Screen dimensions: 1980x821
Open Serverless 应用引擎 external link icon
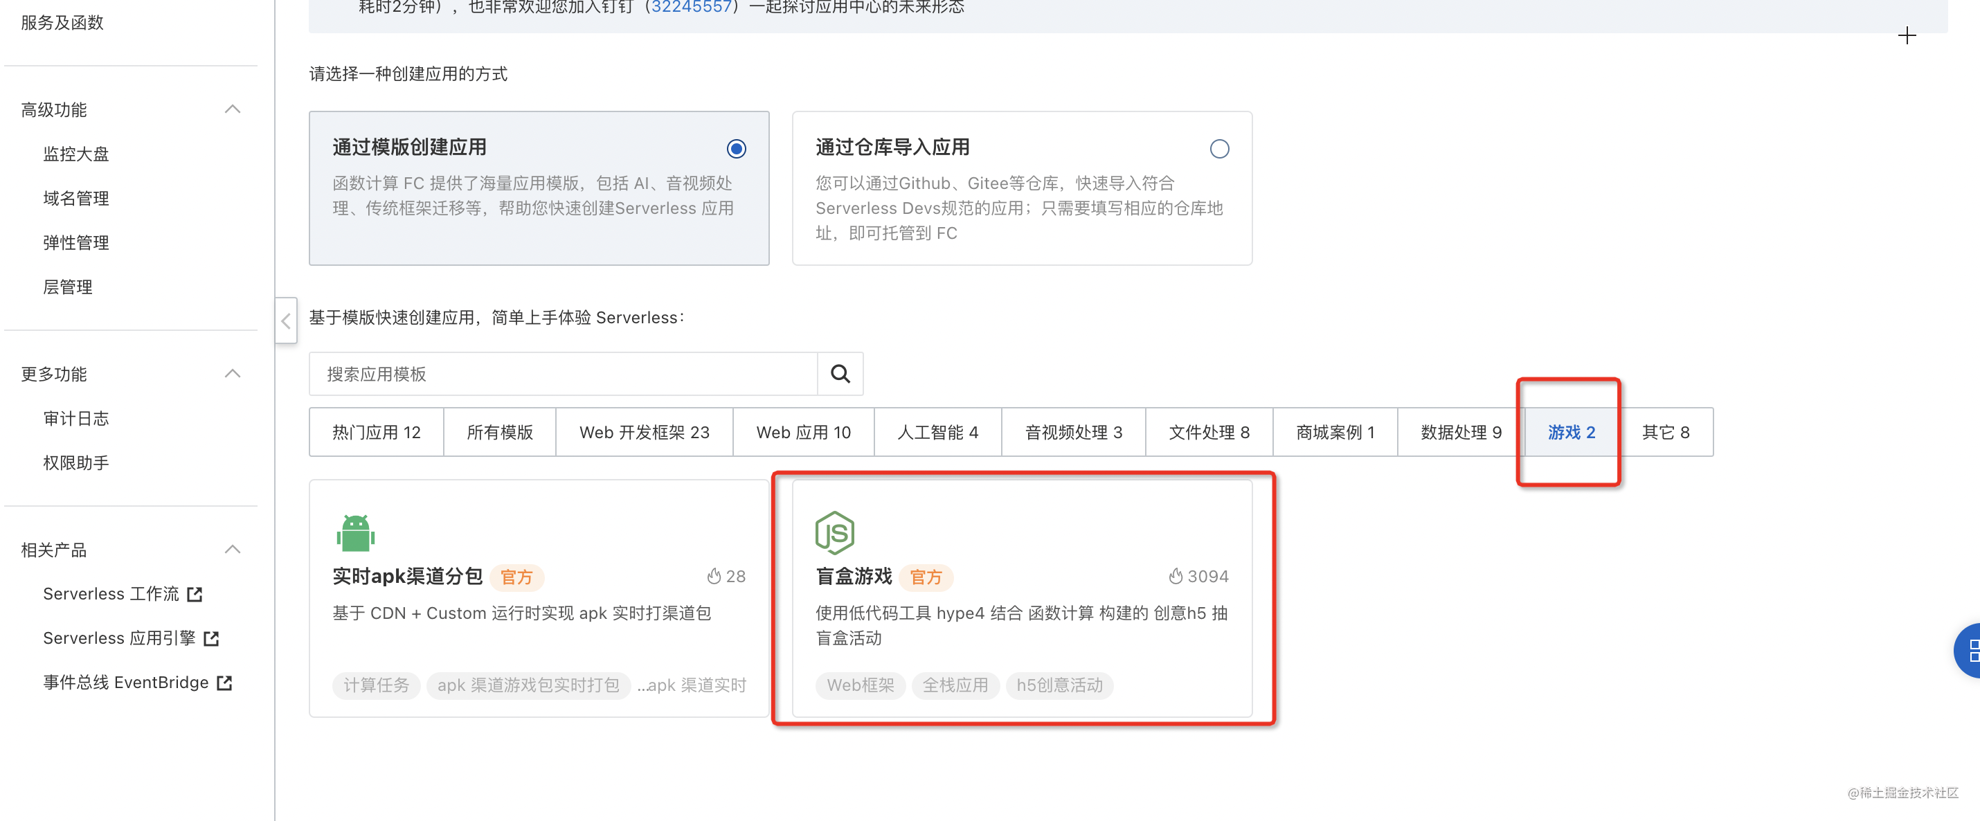click(x=211, y=639)
